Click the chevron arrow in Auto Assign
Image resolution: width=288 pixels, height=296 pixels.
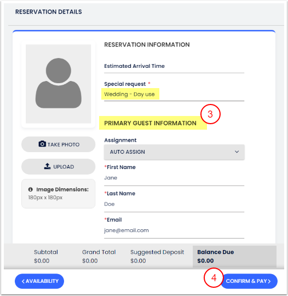237,152
